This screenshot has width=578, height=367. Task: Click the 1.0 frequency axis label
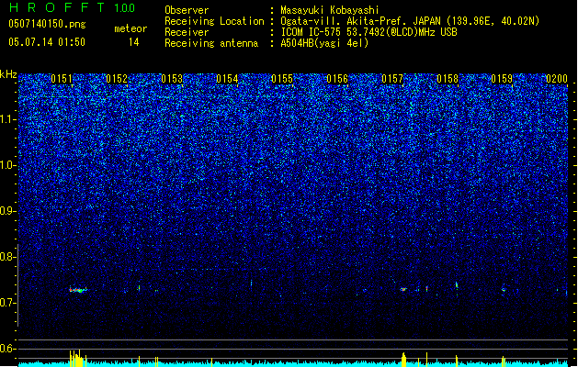[8, 165]
